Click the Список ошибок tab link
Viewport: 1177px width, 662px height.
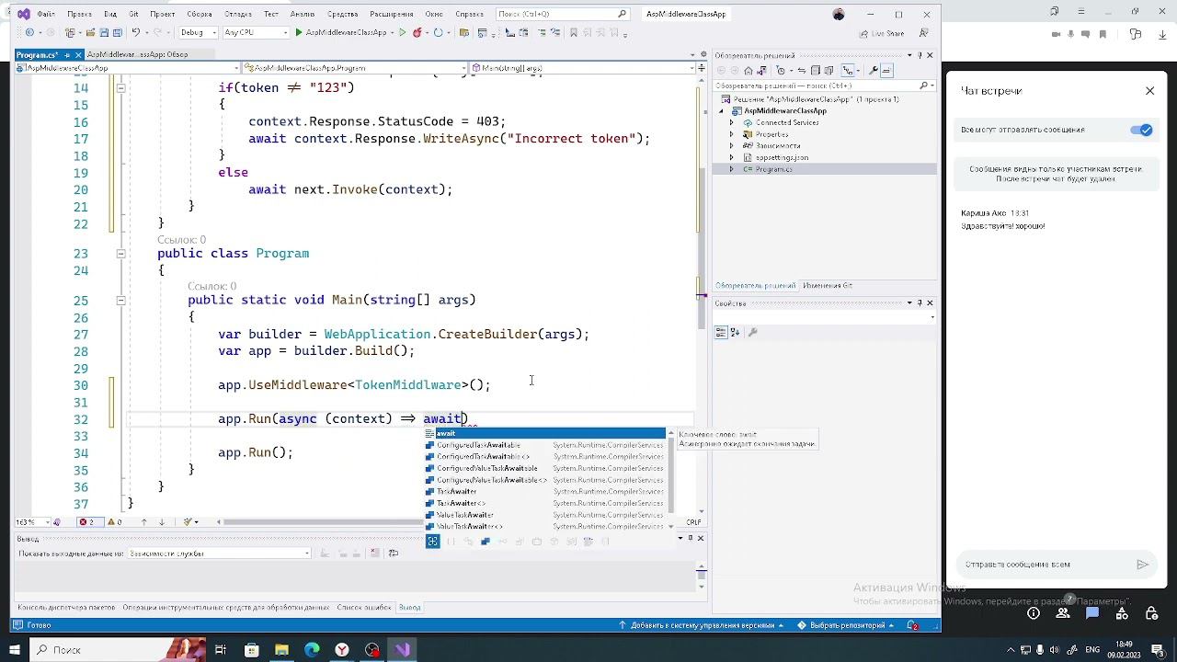point(363,608)
